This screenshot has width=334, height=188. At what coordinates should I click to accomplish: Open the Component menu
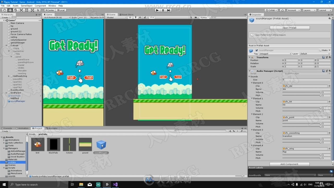(40, 6)
